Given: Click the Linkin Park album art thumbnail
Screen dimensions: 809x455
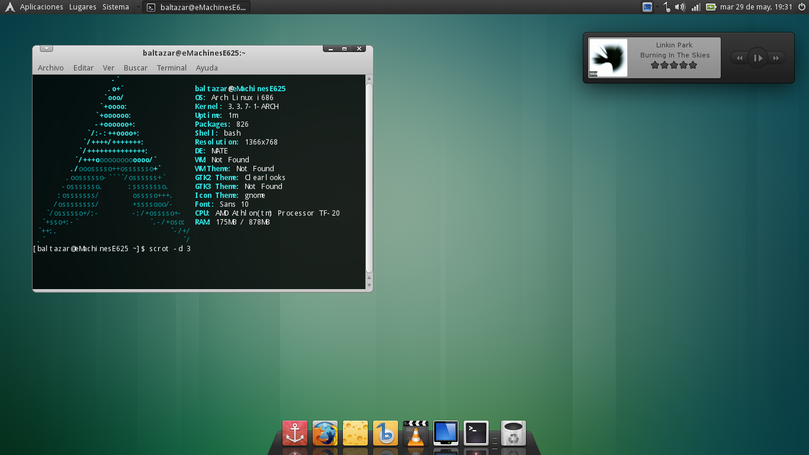Looking at the screenshot, I should click(x=608, y=57).
